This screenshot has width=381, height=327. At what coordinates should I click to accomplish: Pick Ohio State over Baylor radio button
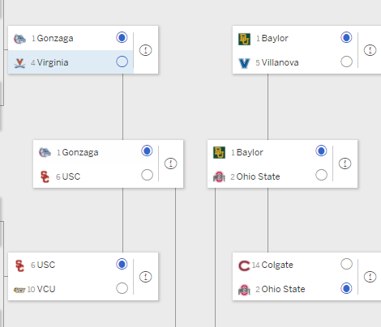point(321,175)
